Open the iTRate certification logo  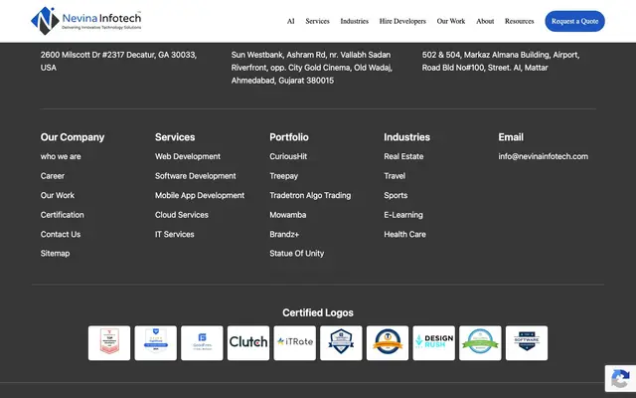(295, 342)
